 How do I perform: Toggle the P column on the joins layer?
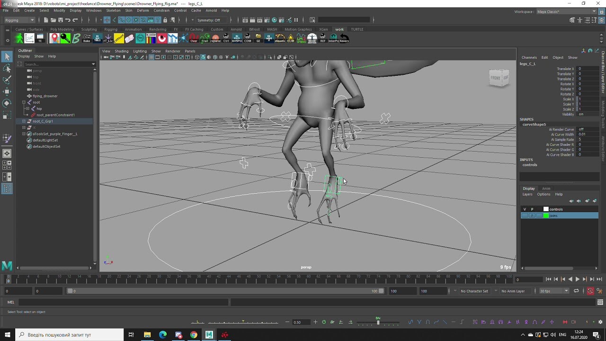coord(532,215)
